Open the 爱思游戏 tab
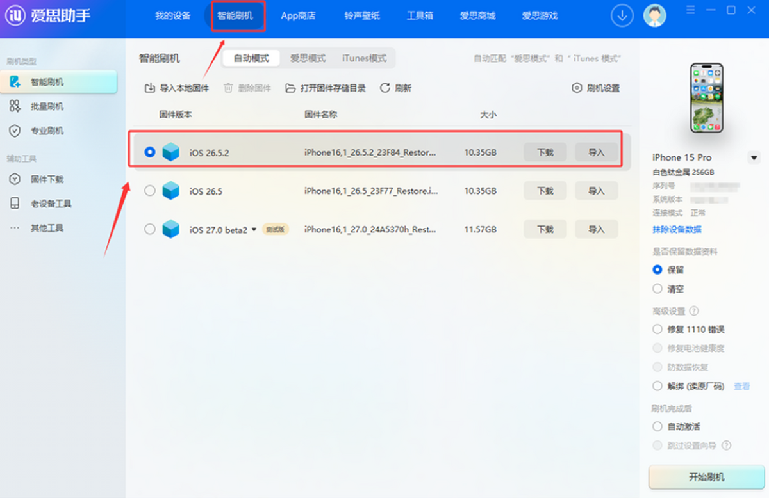Screen dimensions: 769x498 coord(540,16)
